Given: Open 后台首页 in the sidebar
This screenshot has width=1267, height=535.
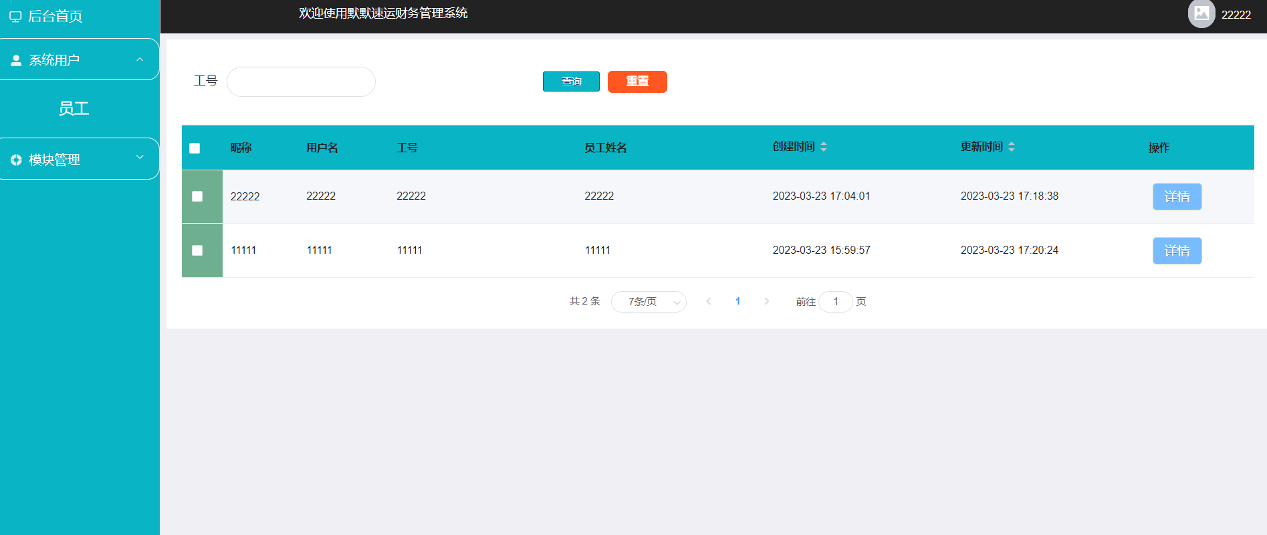Looking at the screenshot, I should point(55,16).
